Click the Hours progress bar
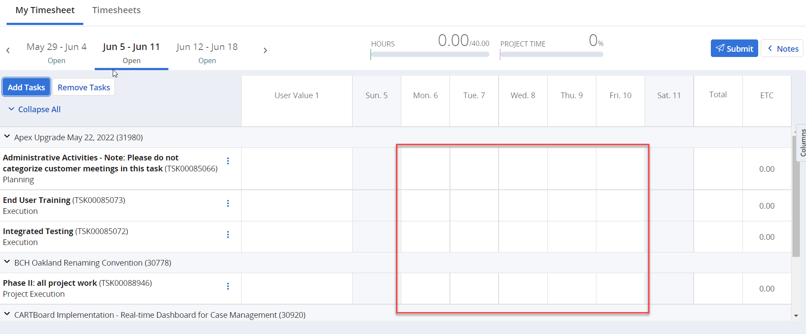806x334 pixels. 430,54
